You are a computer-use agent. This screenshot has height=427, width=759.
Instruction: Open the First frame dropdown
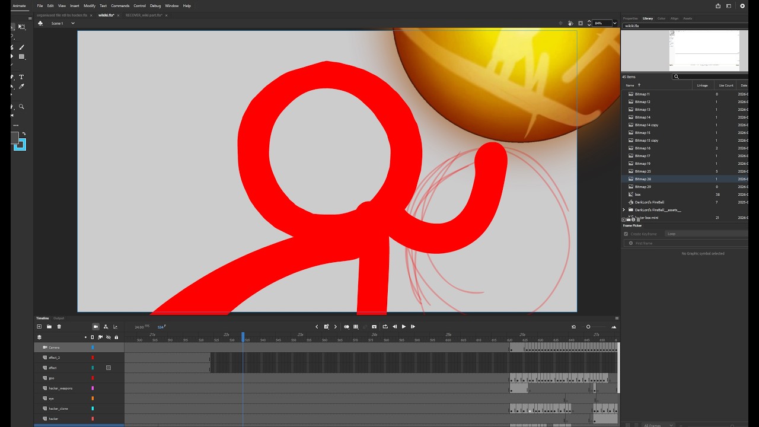pos(685,243)
